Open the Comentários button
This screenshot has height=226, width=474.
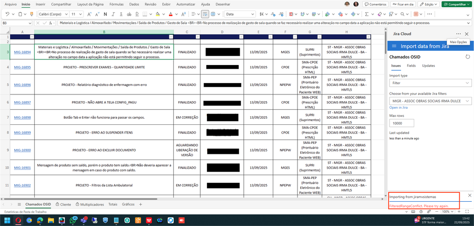(375, 5)
